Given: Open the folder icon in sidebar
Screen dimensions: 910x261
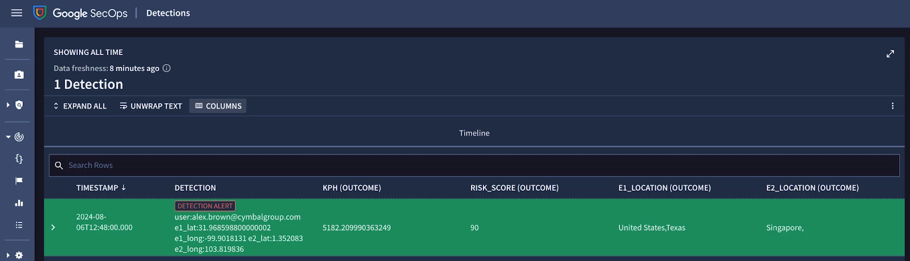Looking at the screenshot, I should tap(19, 44).
